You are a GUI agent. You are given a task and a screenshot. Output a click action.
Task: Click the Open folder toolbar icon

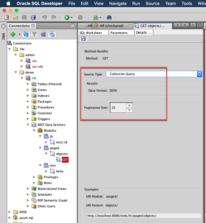(x=16, y=17)
